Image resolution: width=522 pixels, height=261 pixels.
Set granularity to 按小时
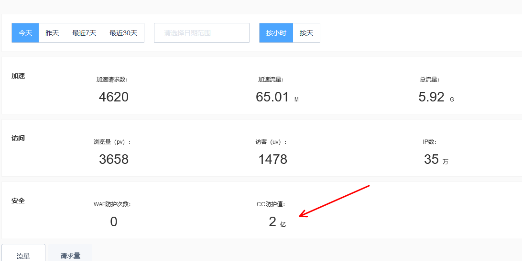pos(276,33)
